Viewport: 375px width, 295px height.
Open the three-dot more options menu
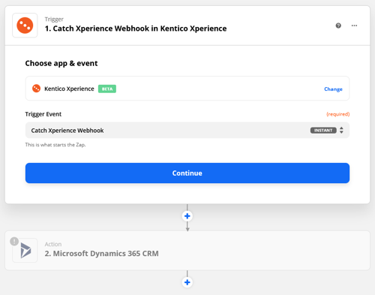[x=354, y=26]
